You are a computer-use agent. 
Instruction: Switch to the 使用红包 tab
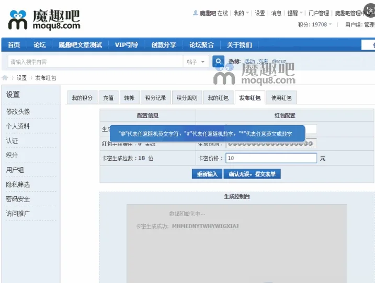point(281,98)
